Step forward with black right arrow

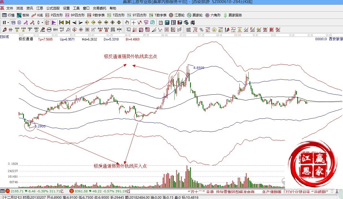[81, 22]
